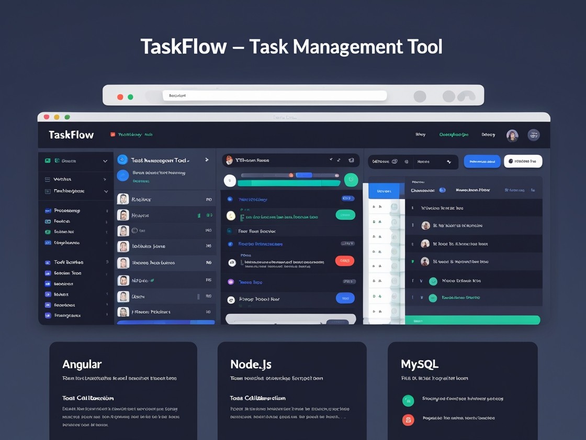Select the top avatar in the people list

coord(123,199)
